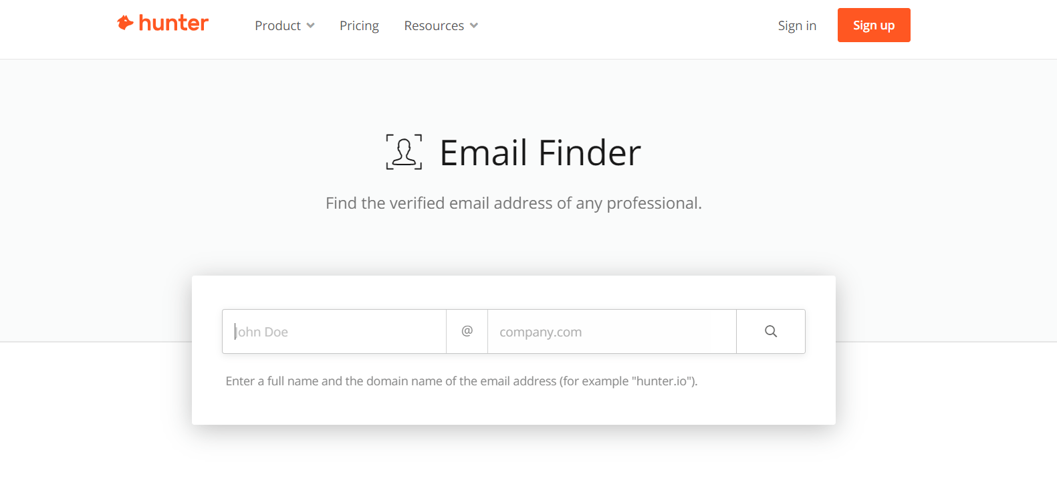Click the Sign in link
Viewport: 1057px width, 491px height.
tap(797, 25)
